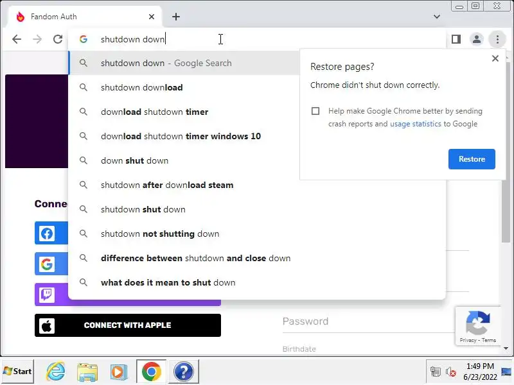
Task: Click the Password input field
Action: pyautogui.click(x=369, y=321)
